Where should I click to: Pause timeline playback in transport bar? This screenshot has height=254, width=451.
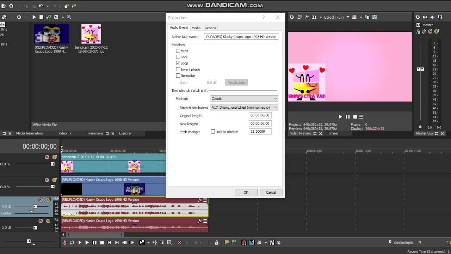(x=94, y=242)
